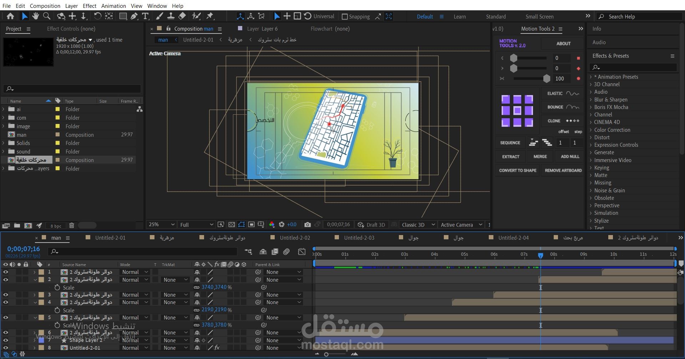
Task: Open the Full resolution dropdown
Action: pos(197,225)
